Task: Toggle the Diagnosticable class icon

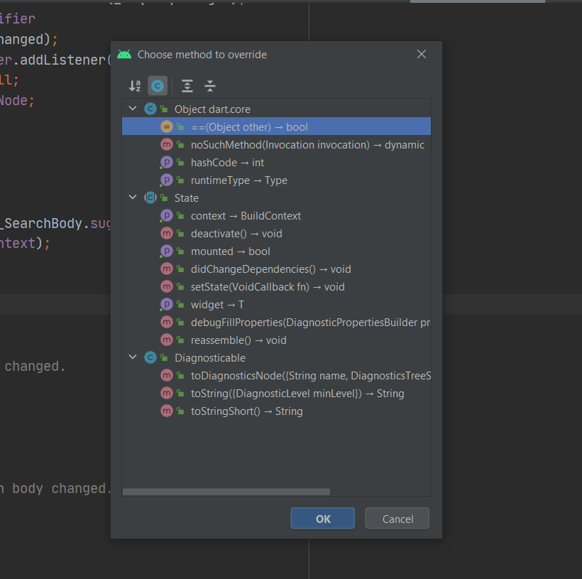Action: pyautogui.click(x=150, y=357)
